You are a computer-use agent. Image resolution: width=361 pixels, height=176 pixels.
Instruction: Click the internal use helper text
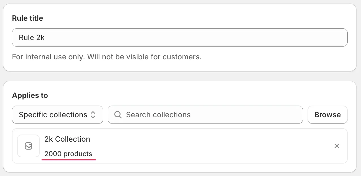point(107,57)
